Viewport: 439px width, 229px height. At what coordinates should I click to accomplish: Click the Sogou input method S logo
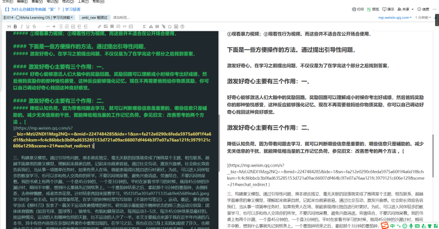click(385, 225)
